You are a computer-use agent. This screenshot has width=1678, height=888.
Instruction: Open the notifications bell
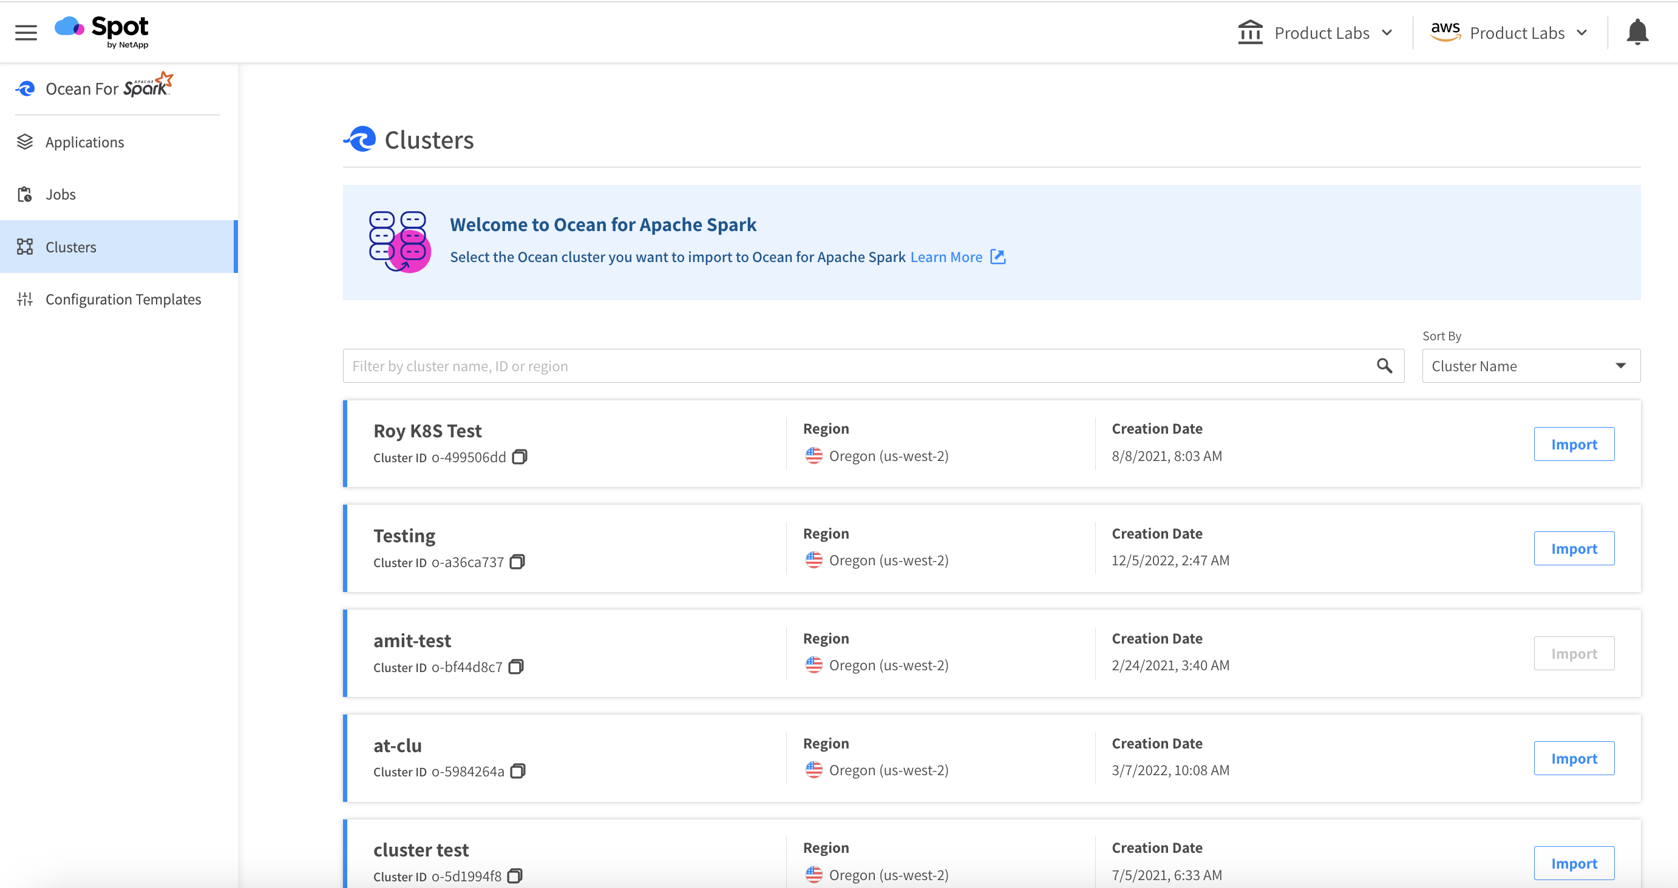coord(1637,32)
